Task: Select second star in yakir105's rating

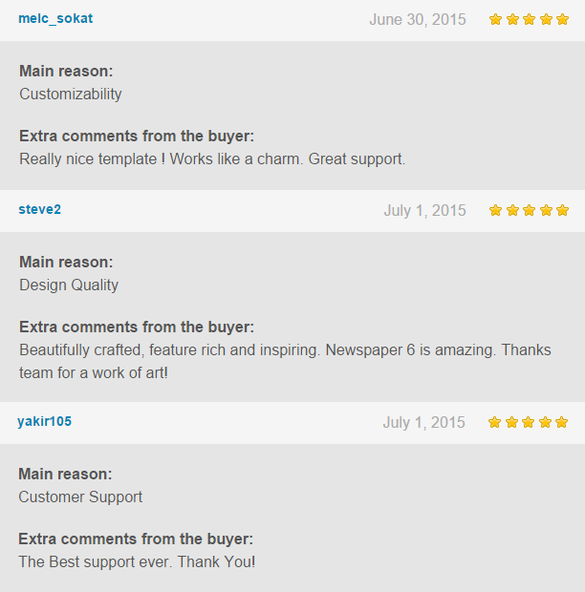Action: click(511, 422)
